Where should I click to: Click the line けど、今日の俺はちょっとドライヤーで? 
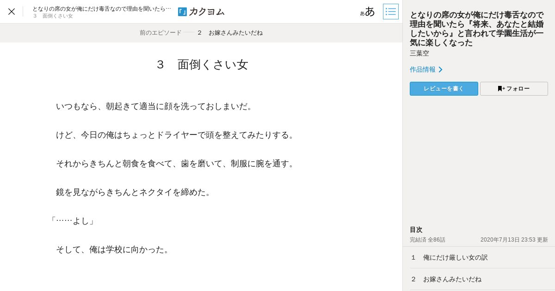click(x=176, y=135)
